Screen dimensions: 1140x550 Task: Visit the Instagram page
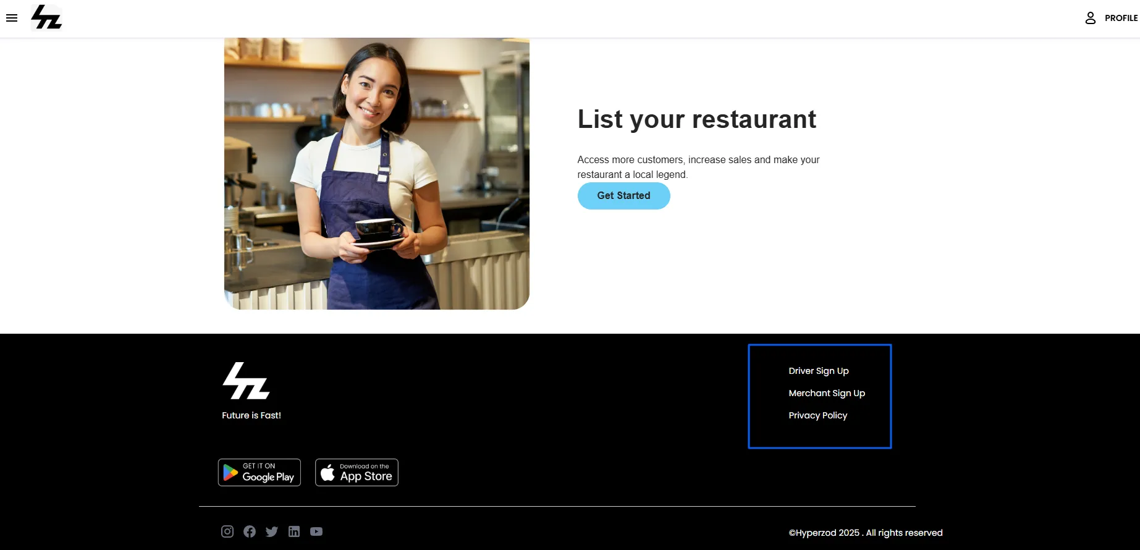coord(227,531)
